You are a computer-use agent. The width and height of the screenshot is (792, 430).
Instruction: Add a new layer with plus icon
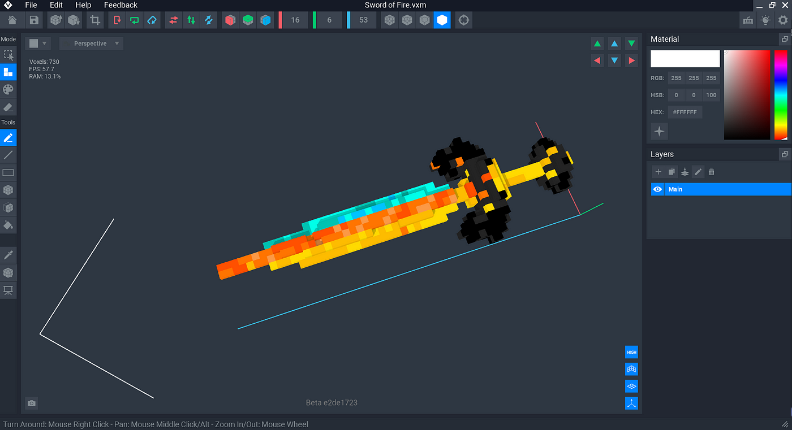pyautogui.click(x=658, y=172)
